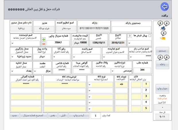This screenshot has width=178, height=130.
Task: Expand the اسم راننده dropdown
Action: click(x=74, y=57)
